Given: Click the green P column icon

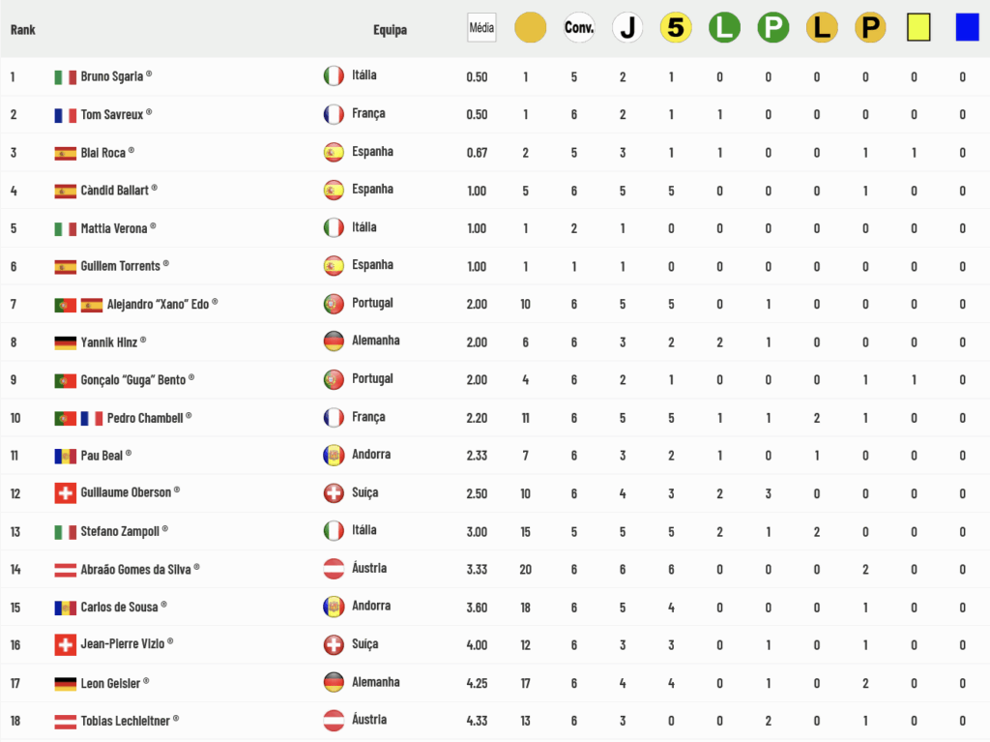Looking at the screenshot, I should tap(773, 28).
